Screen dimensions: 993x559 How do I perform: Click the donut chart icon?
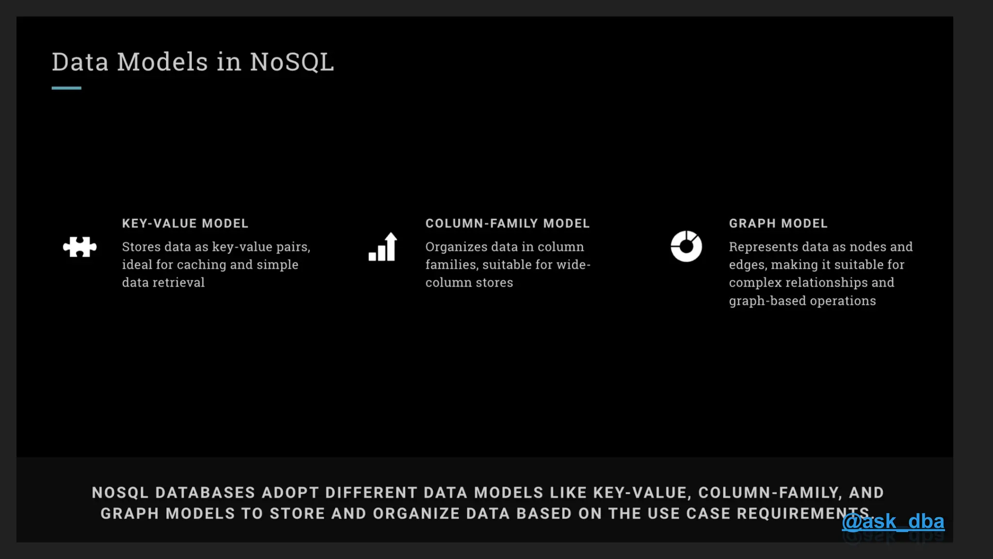(686, 247)
